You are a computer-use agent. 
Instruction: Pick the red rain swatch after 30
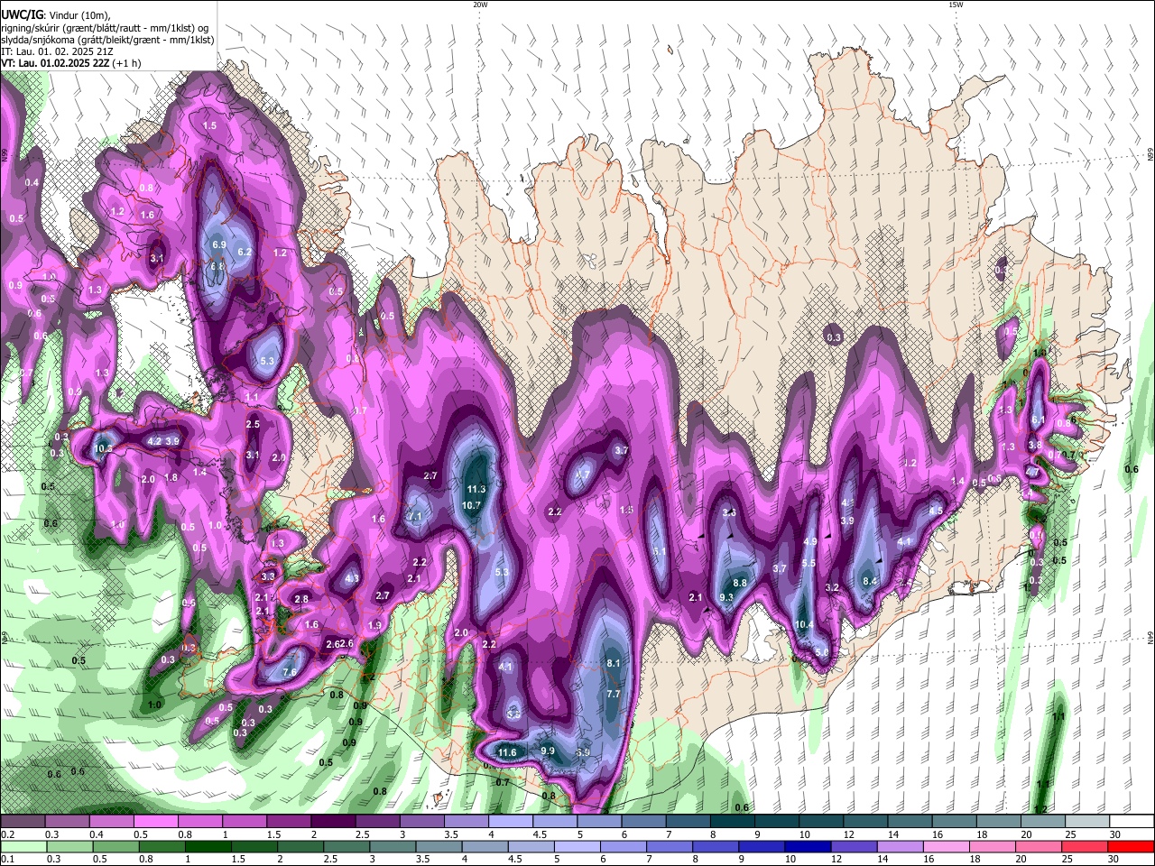(1132, 847)
